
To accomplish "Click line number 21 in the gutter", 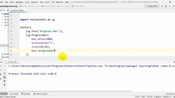I will pos(11,51).
